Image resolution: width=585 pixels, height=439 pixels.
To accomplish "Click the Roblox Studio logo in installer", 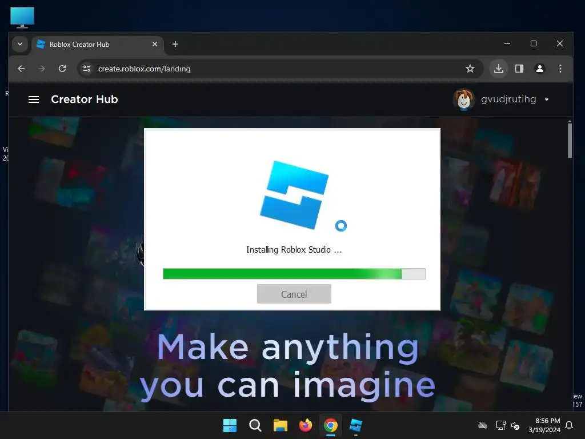I will pos(294,195).
